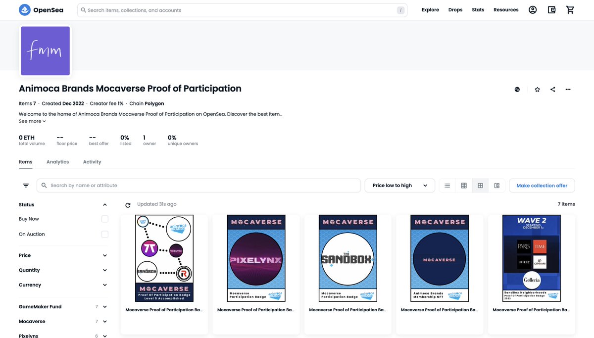Switch to list view
The image size is (594, 338).
coord(447,186)
